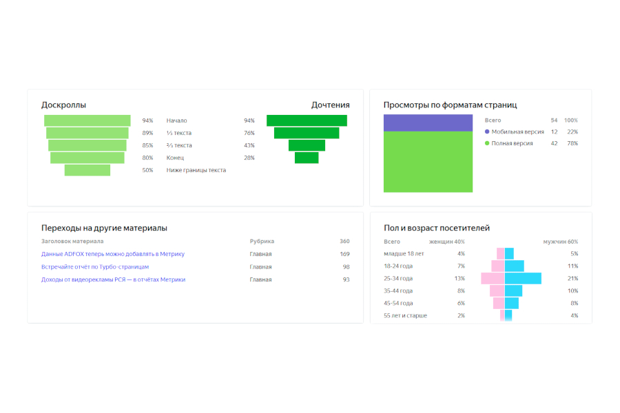The image size is (620, 413).
Task: Select the bottom 50% light-green Доскроллы bar
Action: [x=87, y=170]
